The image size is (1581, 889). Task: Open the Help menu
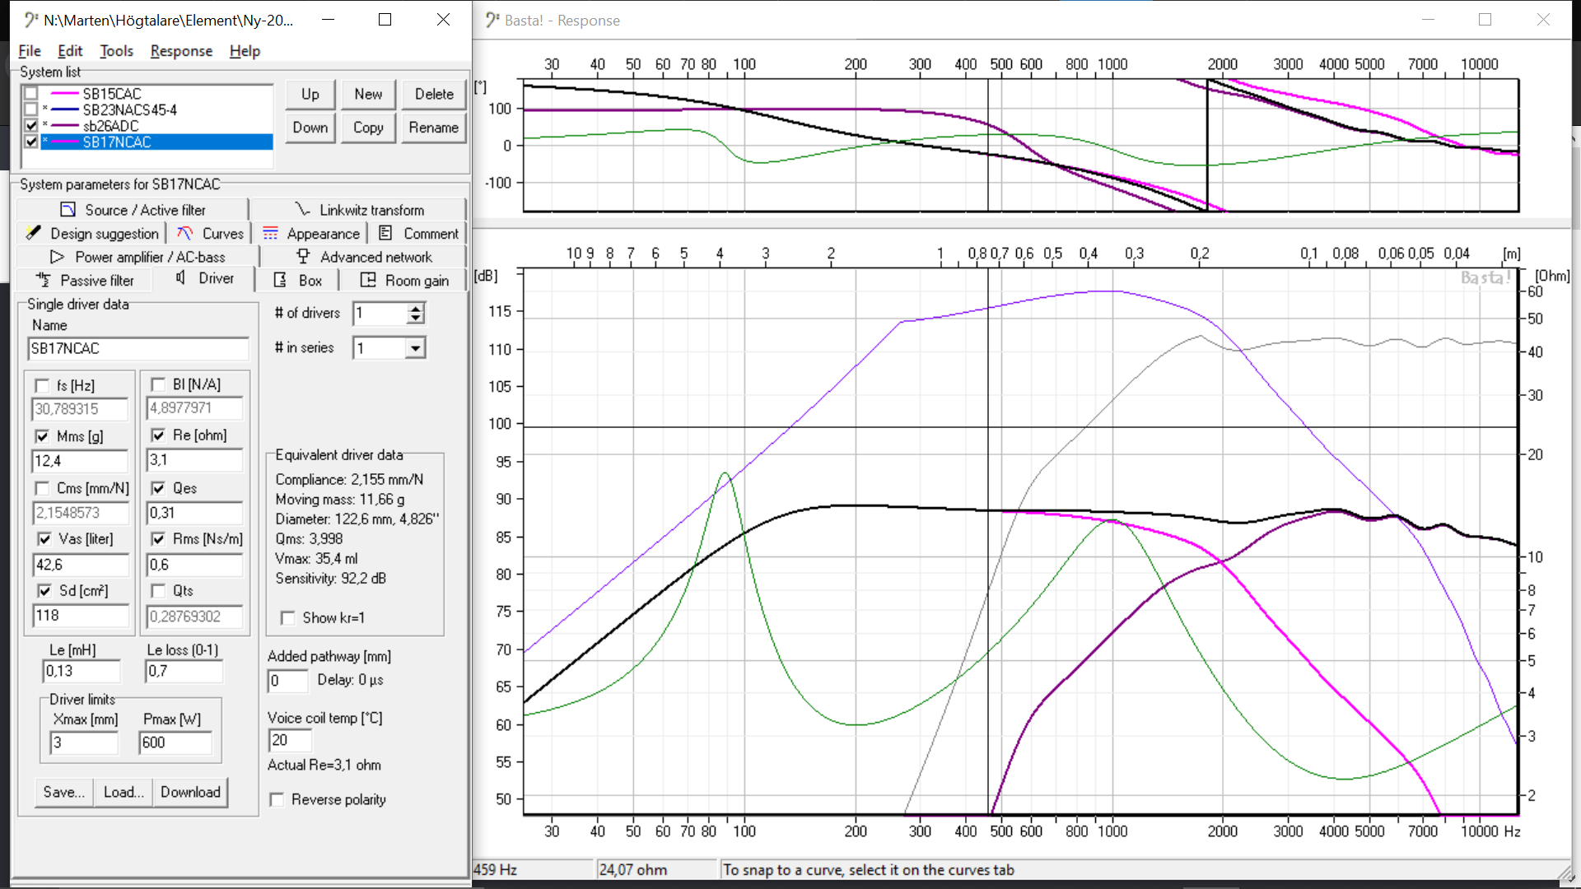(245, 50)
